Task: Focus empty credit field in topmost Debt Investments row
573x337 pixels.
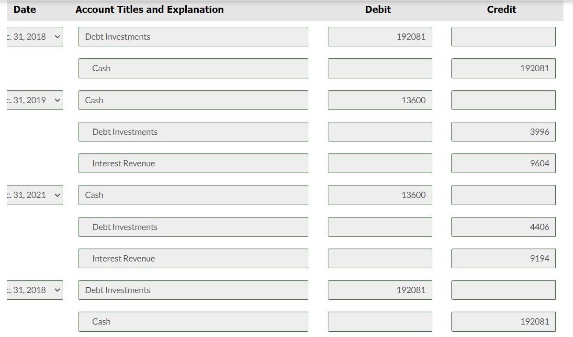Action: point(503,36)
